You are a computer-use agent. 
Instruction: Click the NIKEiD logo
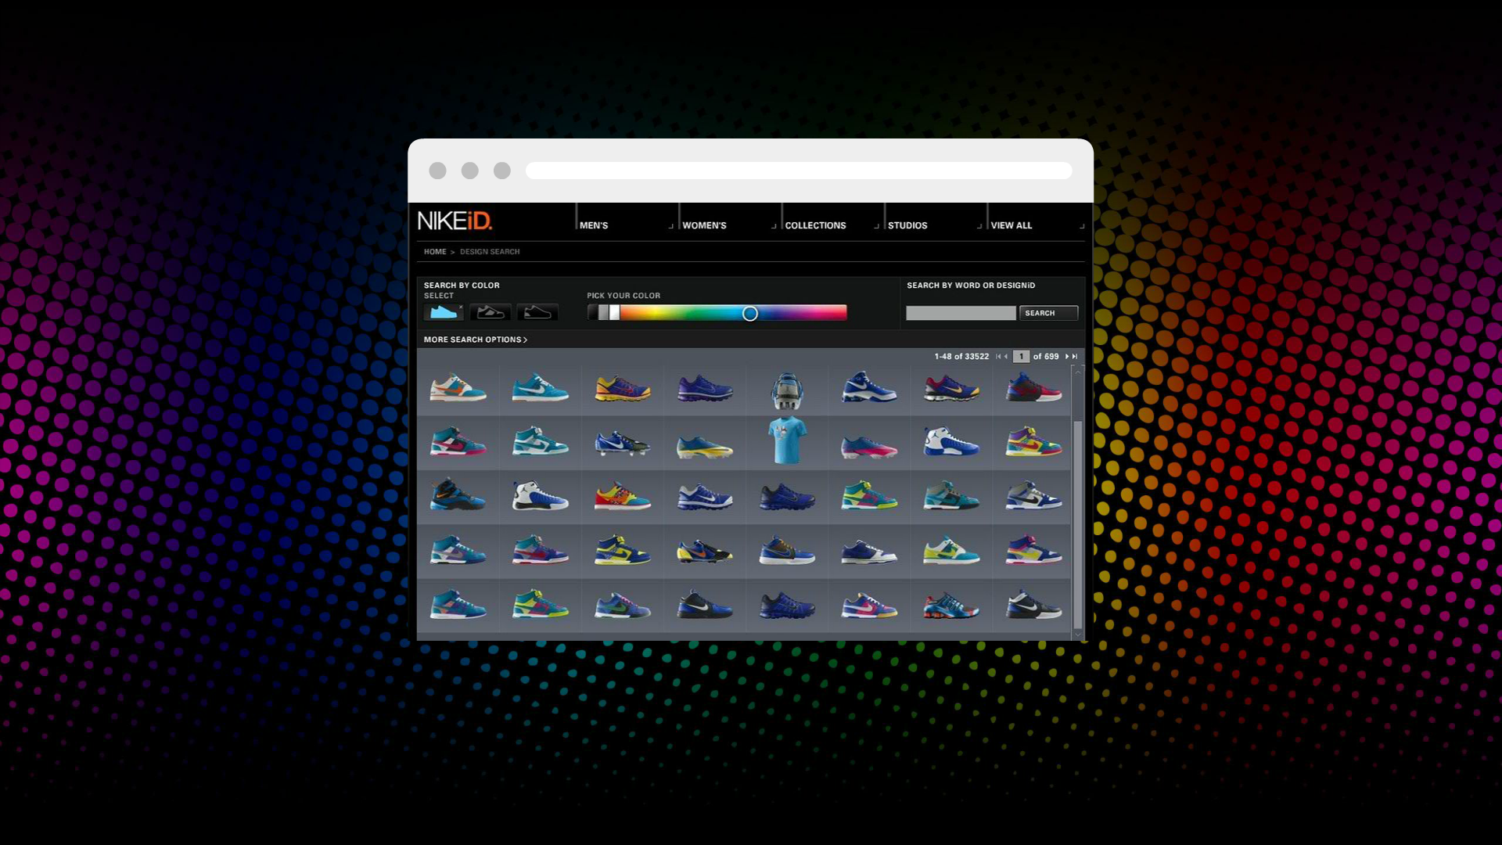pyautogui.click(x=456, y=221)
